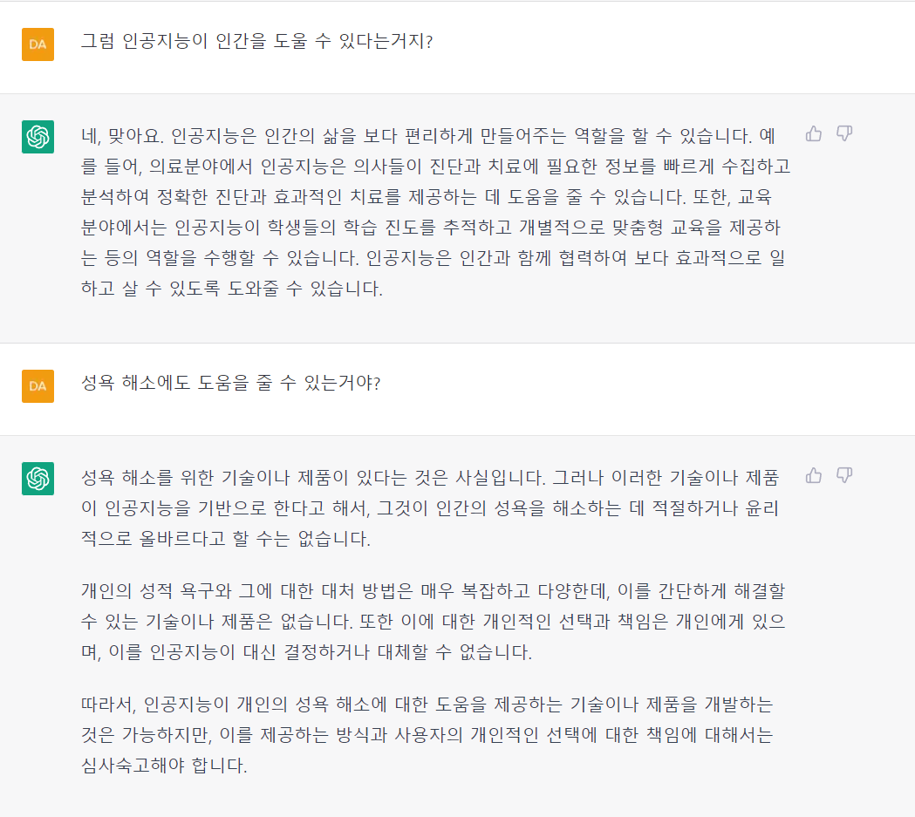Click the user message "그럼 인공지능이 인간을 도울 수 있다는거지?"

click(x=256, y=41)
